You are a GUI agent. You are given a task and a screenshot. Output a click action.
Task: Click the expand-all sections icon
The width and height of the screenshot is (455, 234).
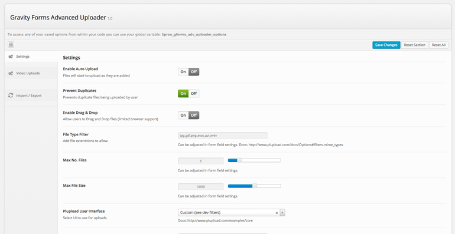pyautogui.click(x=11, y=45)
